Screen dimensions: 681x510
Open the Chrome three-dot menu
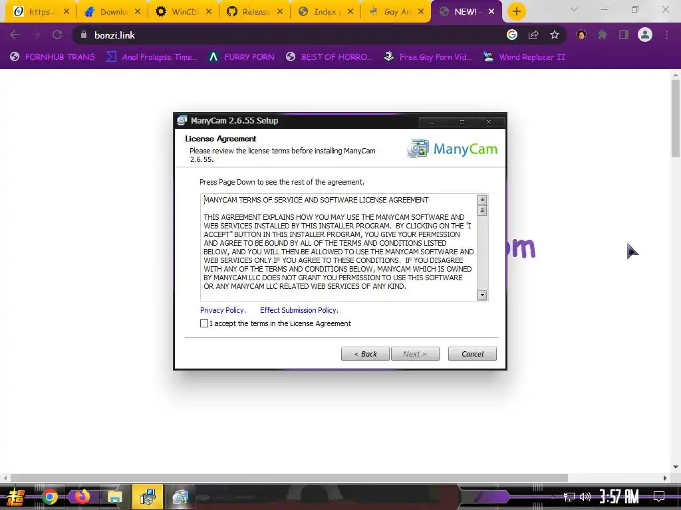pyautogui.click(x=666, y=35)
